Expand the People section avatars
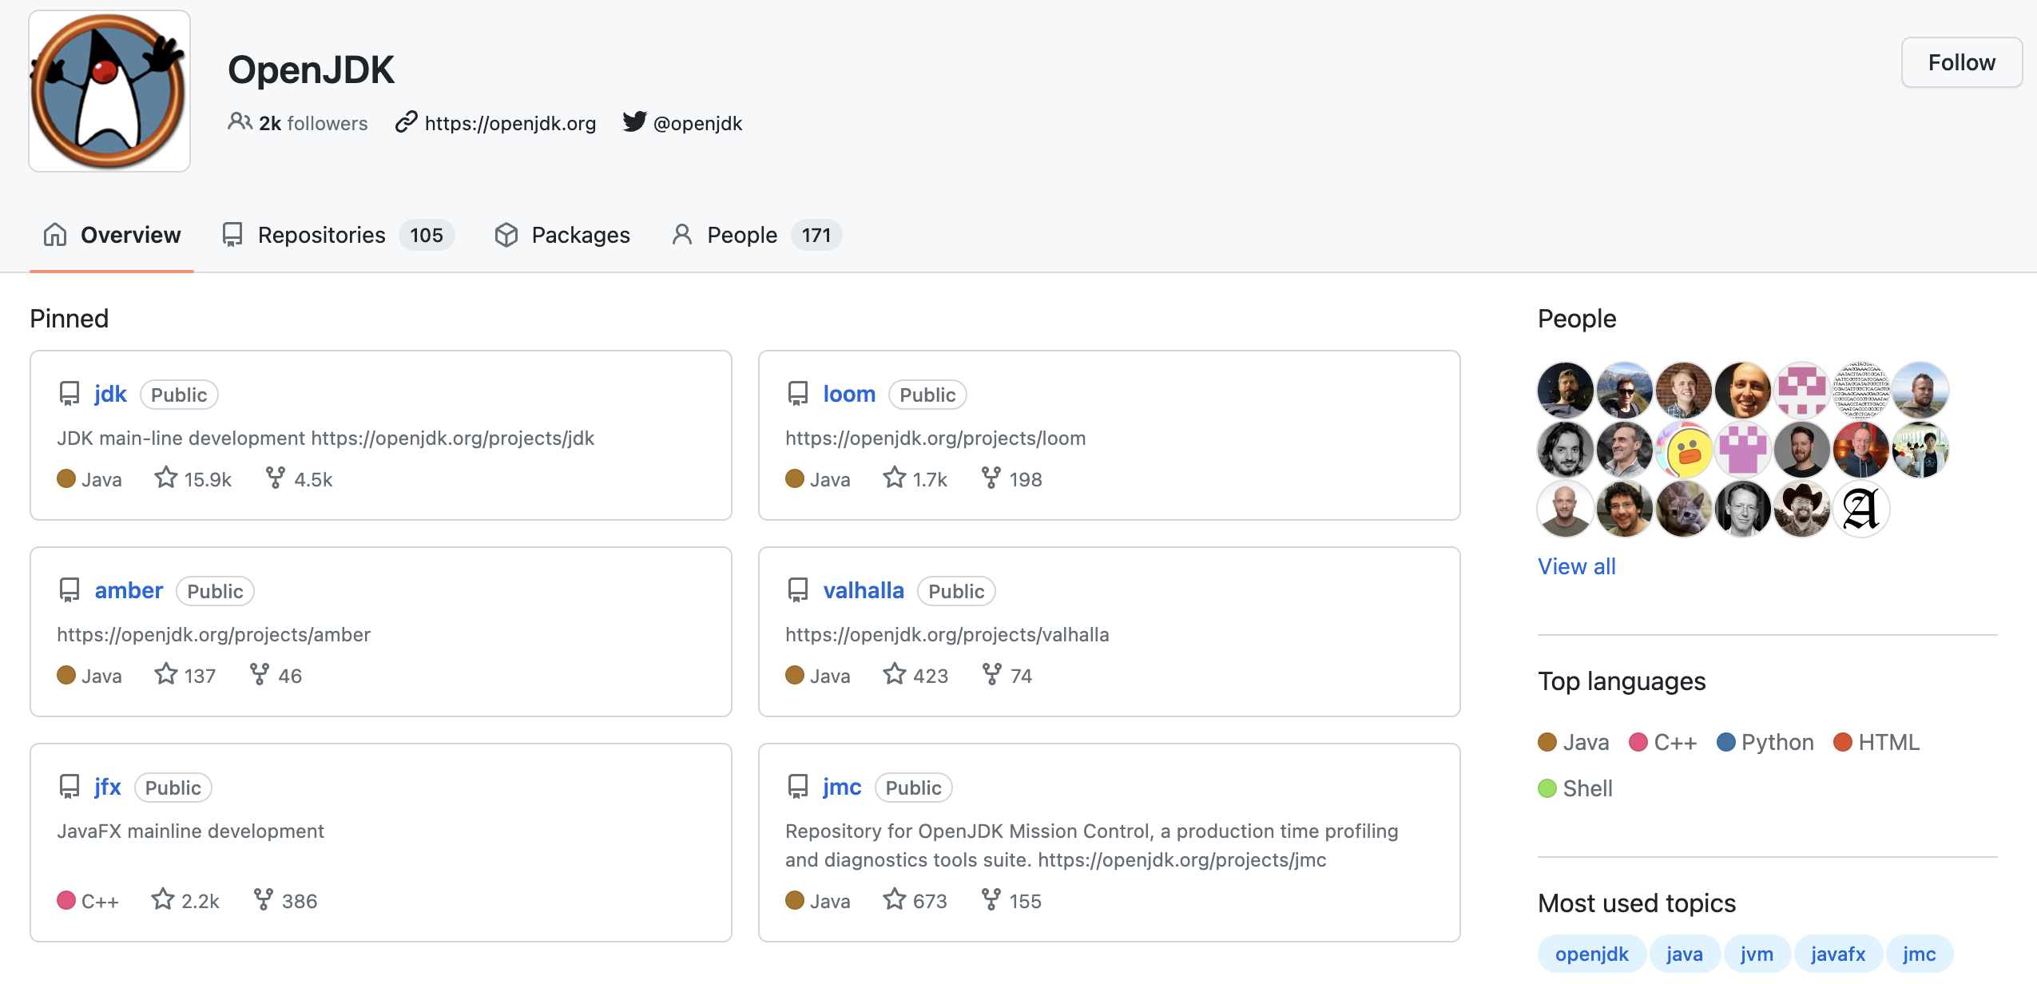The height and width of the screenshot is (984, 2037). pyautogui.click(x=1576, y=565)
